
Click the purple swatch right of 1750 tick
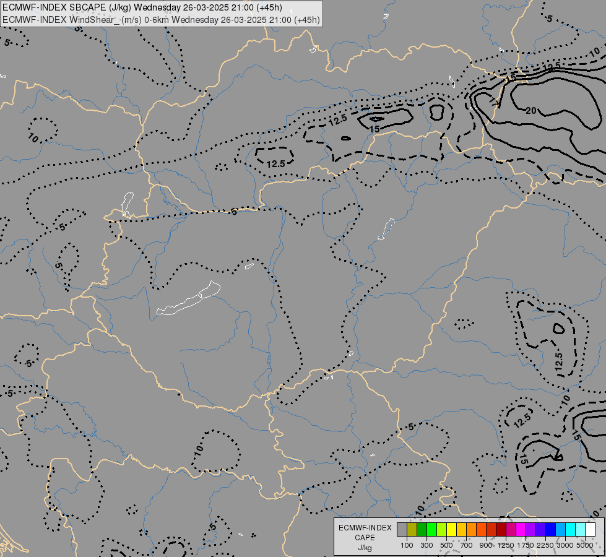531,530
